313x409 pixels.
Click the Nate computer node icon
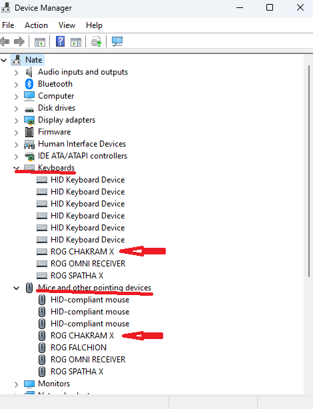[17, 60]
